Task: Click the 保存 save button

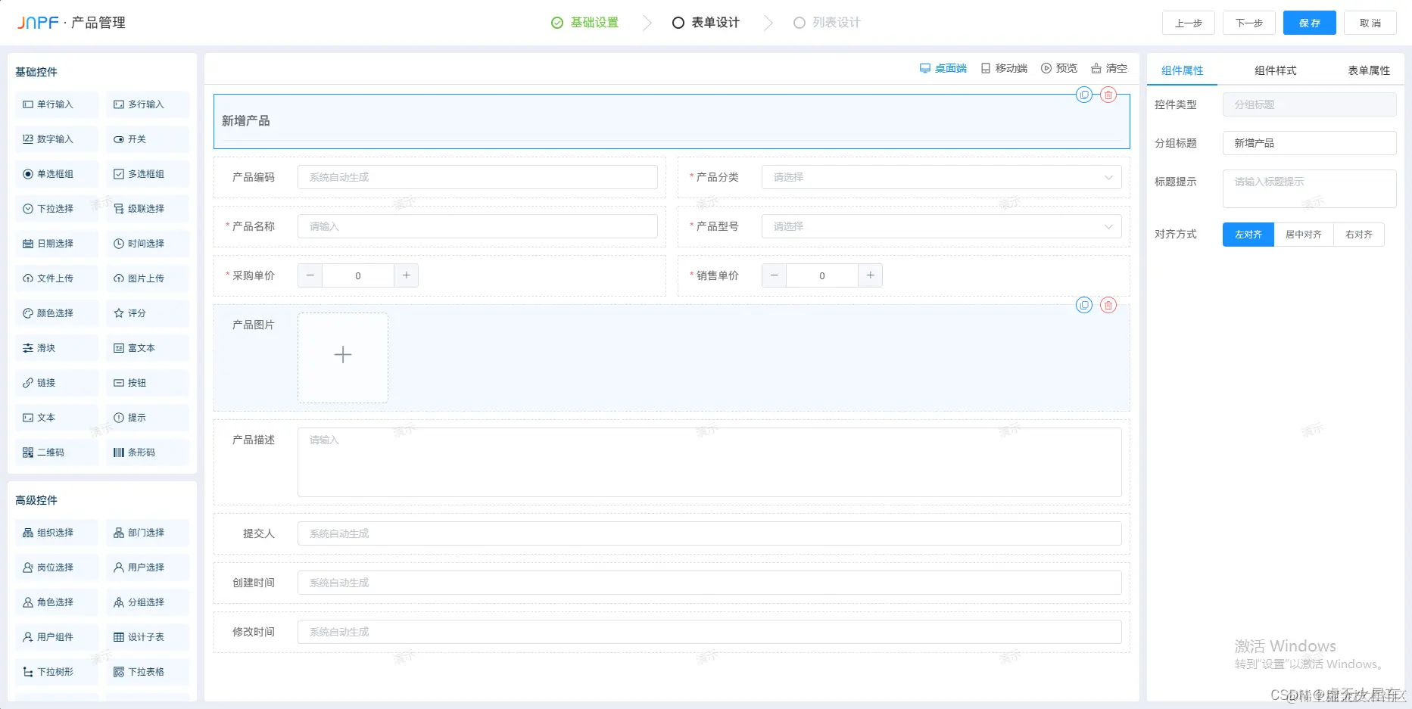Action: [1310, 23]
